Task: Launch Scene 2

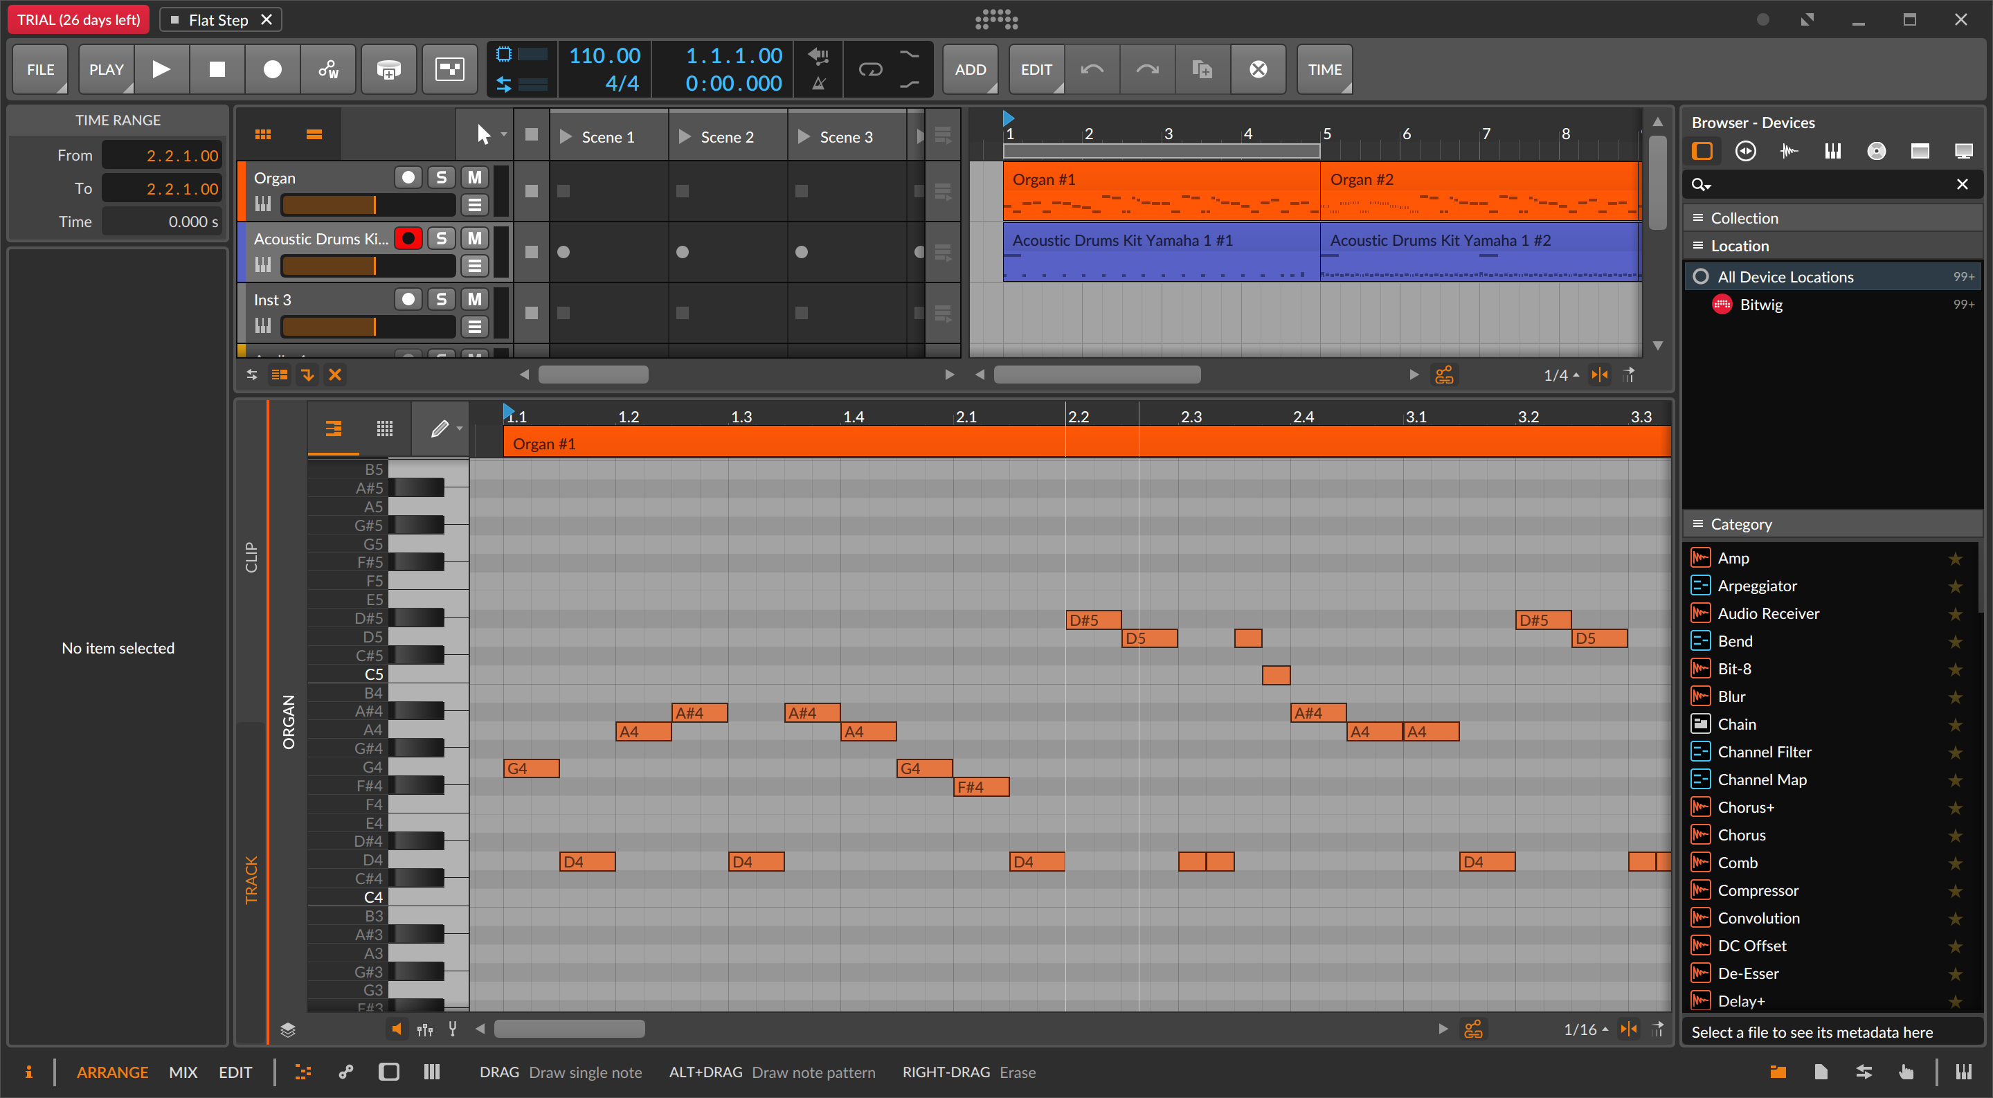Action: point(685,137)
